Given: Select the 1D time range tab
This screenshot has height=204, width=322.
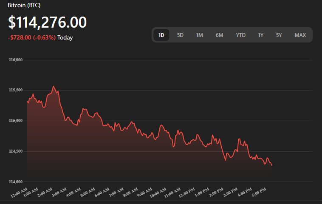Looking at the screenshot, I should tap(161, 35).
